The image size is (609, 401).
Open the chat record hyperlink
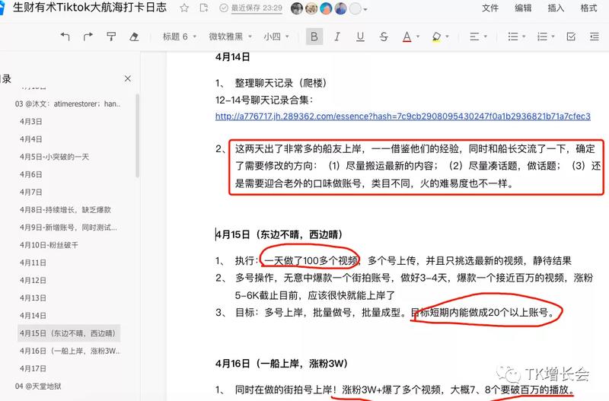(403, 116)
